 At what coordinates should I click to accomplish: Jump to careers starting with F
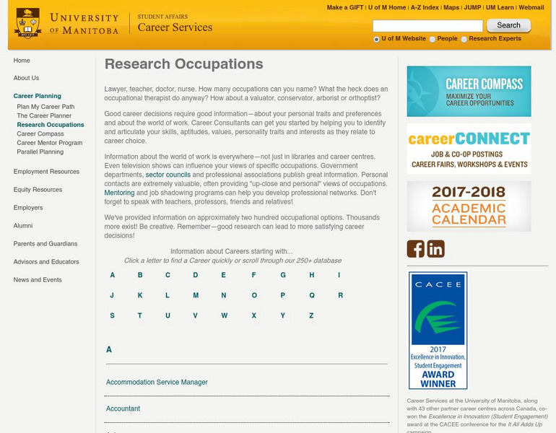254,275
